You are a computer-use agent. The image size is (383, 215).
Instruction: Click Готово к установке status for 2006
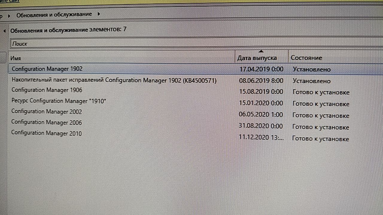[x=321, y=127]
